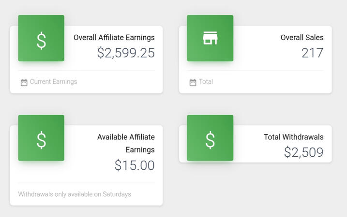Screen dimensions: 347x217
Task: Select the $2,509 withdrawals amount
Action: [x=303, y=153]
